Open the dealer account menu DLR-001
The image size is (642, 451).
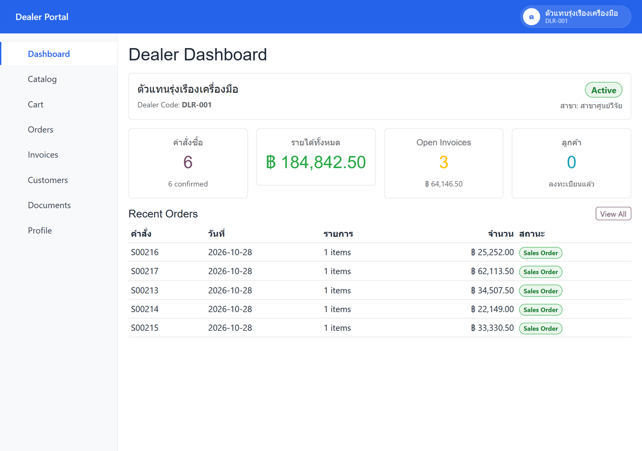point(576,17)
